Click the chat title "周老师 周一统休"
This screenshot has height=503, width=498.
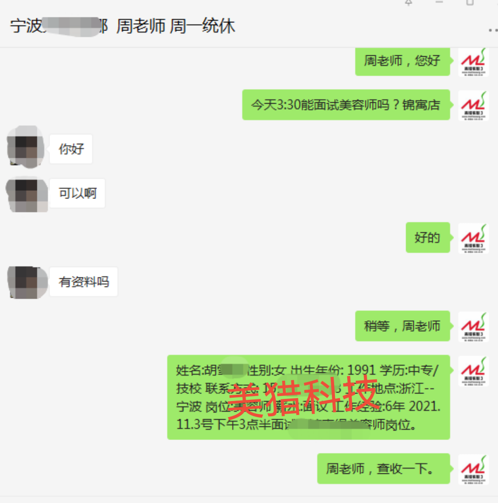point(176,26)
